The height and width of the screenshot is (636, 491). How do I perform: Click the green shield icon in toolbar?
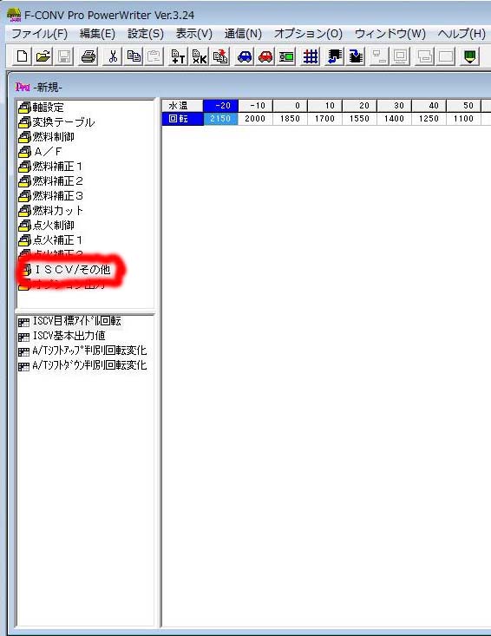pos(469,56)
